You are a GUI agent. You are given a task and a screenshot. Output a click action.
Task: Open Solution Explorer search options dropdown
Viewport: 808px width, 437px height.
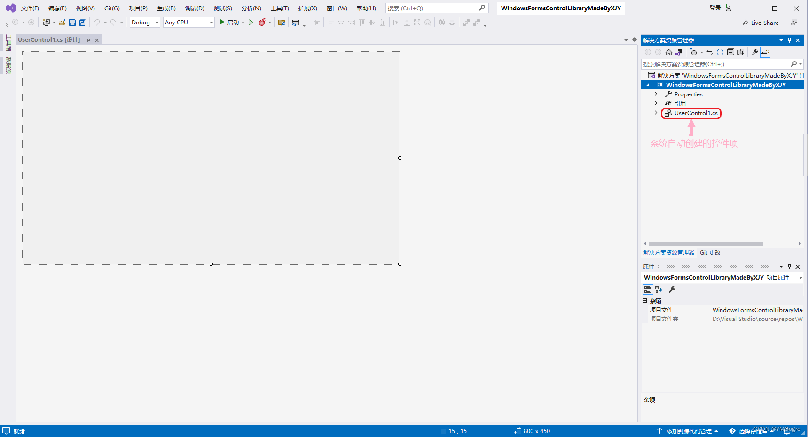click(x=800, y=64)
